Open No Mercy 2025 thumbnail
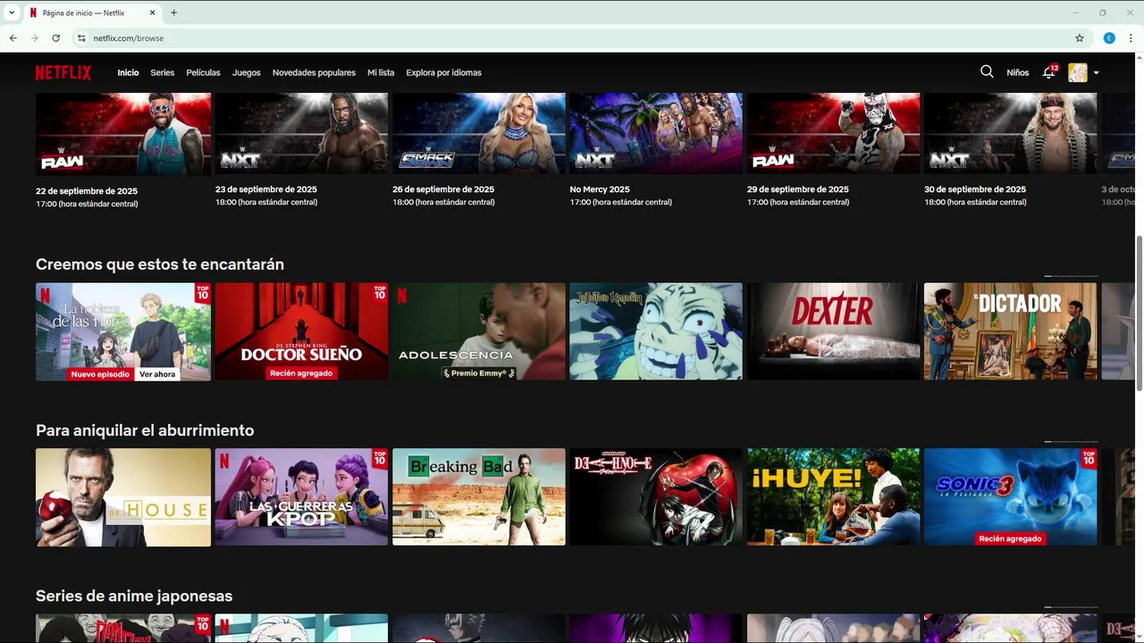Image resolution: width=1144 pixels, height=643 pixels. coord(656,133)
